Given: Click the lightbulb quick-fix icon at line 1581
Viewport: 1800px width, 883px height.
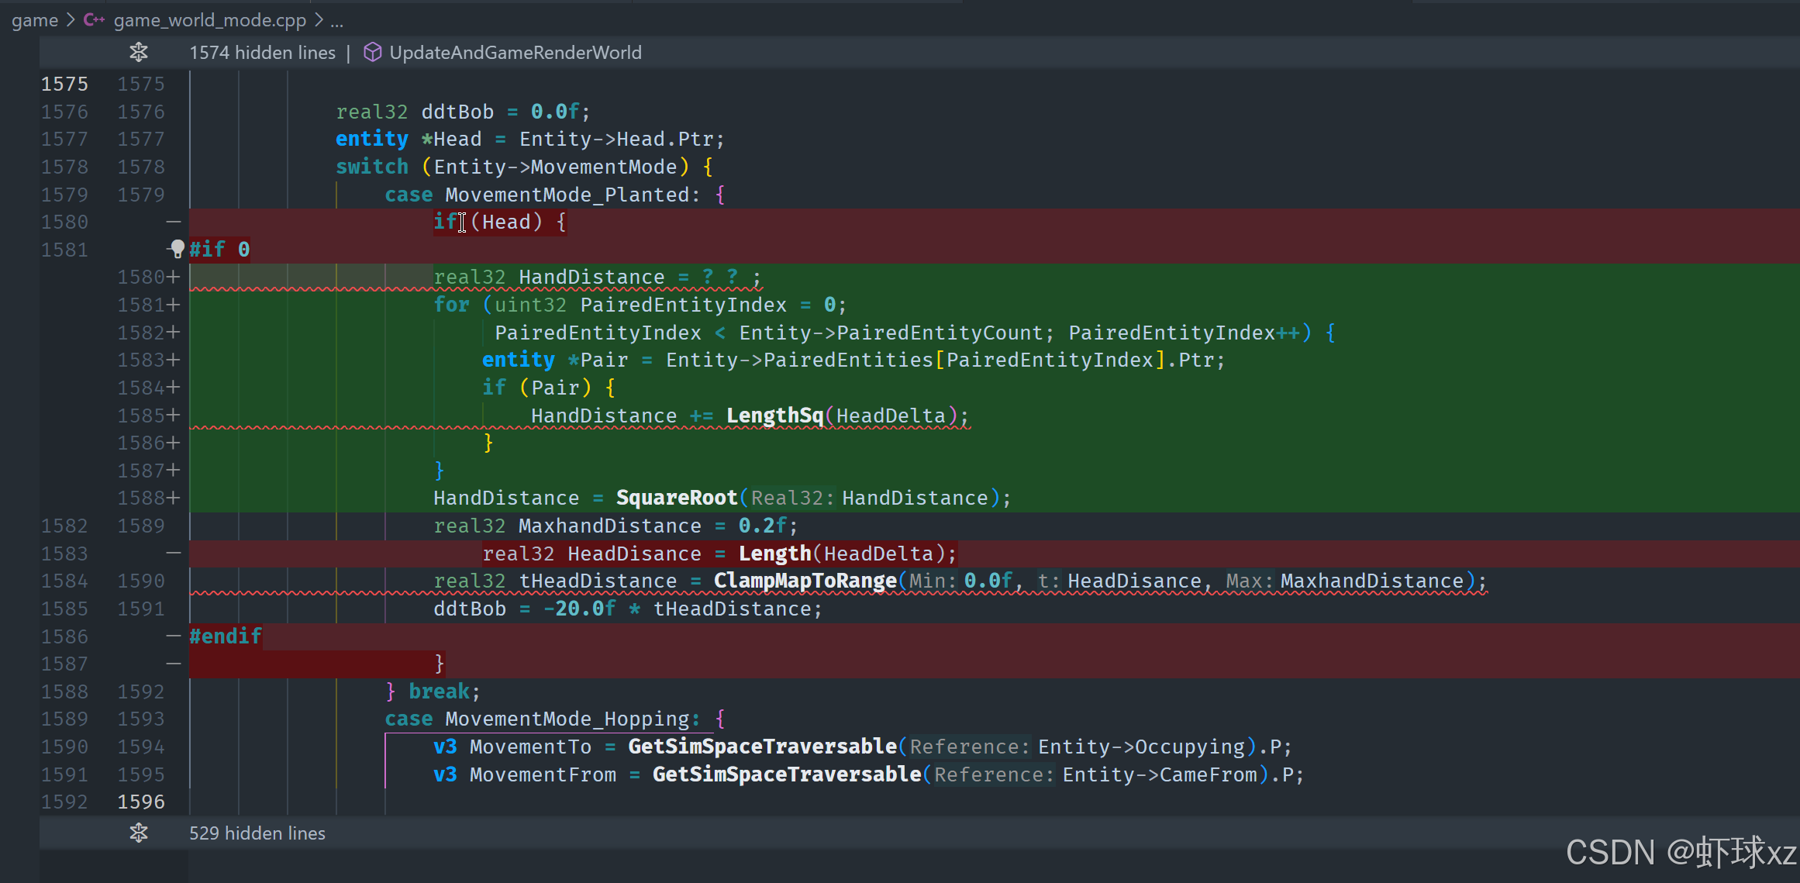Looking at the screenshot, I should [x=177, y=249].
